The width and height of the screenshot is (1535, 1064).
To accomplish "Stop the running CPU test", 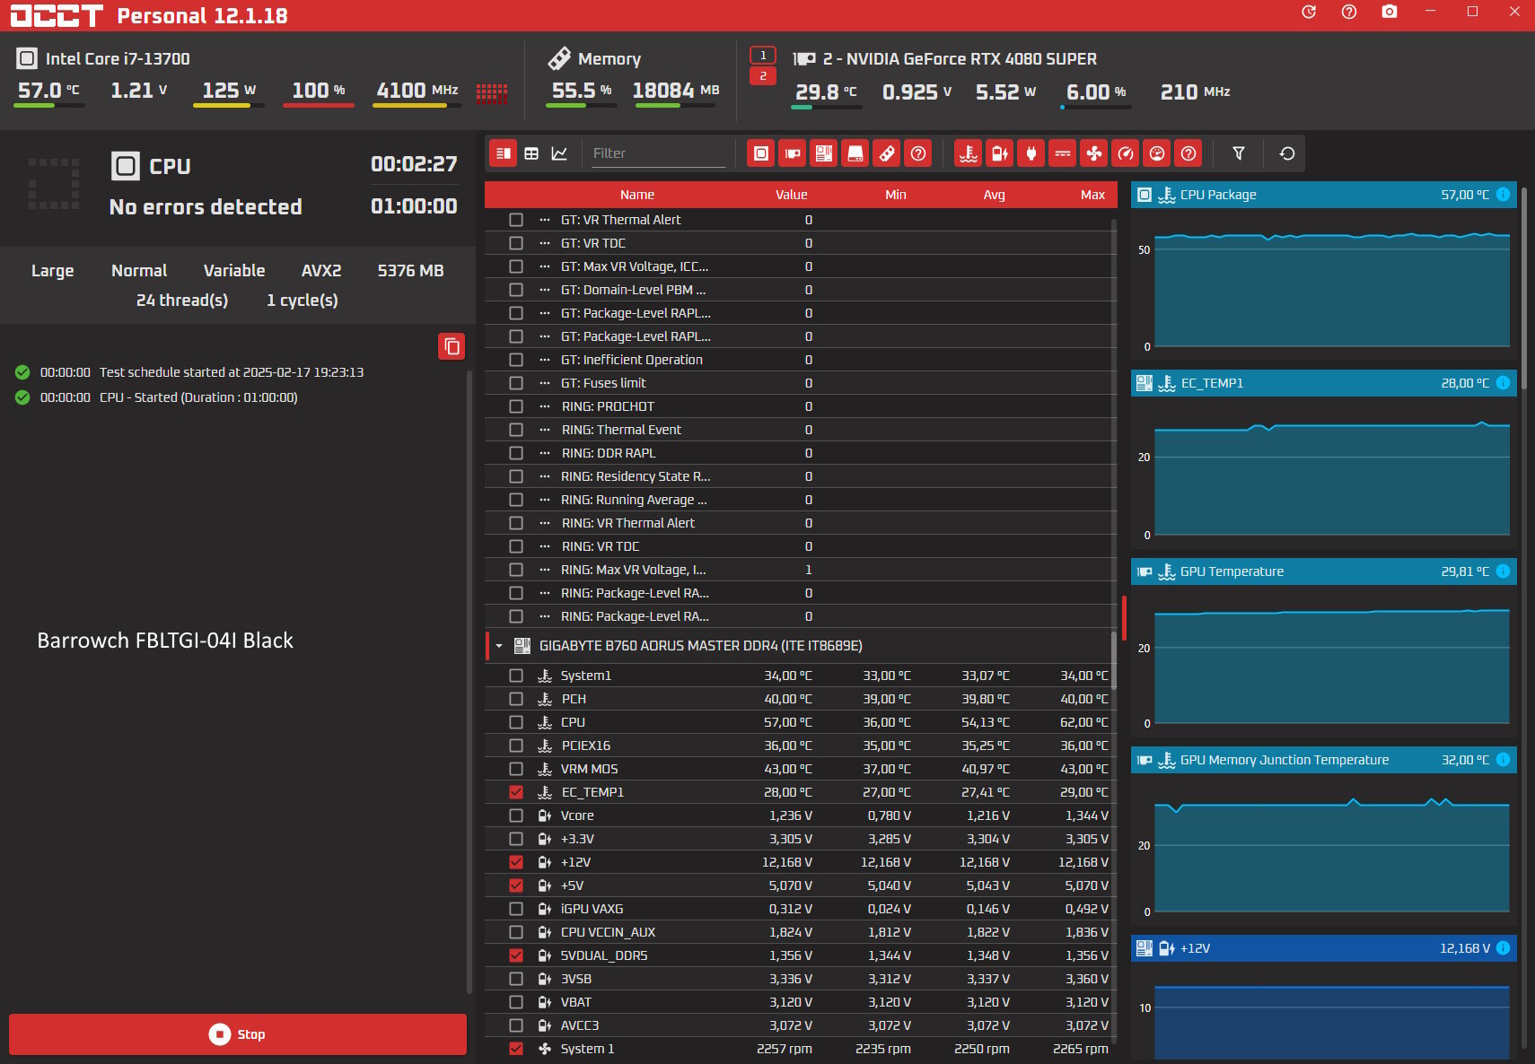I will coord(238,1034).
